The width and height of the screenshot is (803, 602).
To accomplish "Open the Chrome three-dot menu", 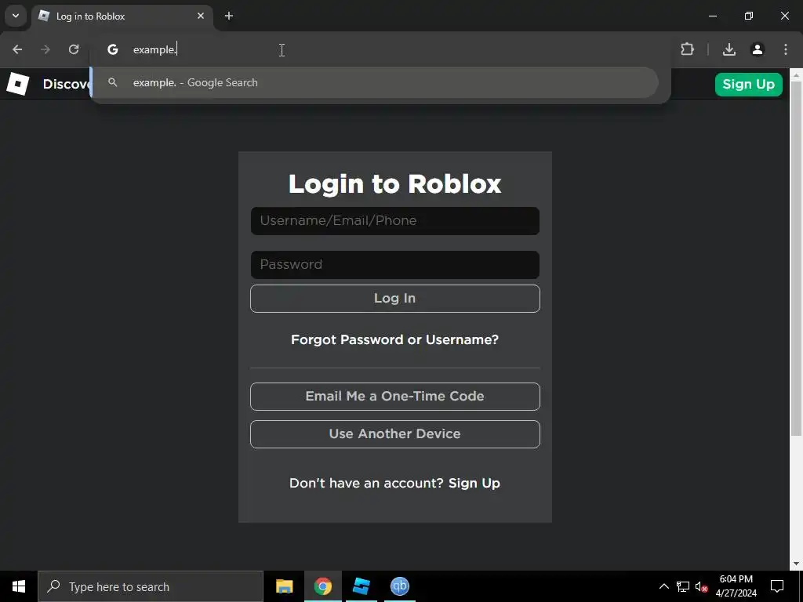I will tap(786, 49).
